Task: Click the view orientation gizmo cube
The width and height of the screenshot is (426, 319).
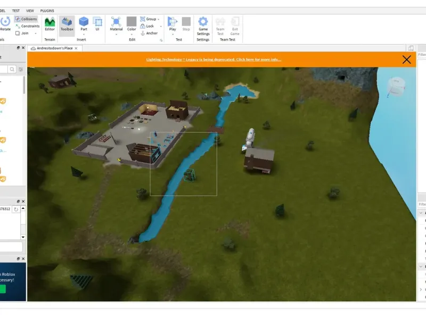Action: pos(396,87)
